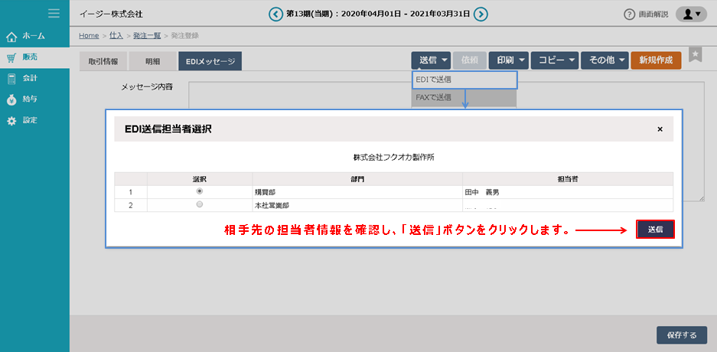Select the 購買部 radio button
This screenshot has height=352, width=717.
pyautogui.click(x=200, y=191)
